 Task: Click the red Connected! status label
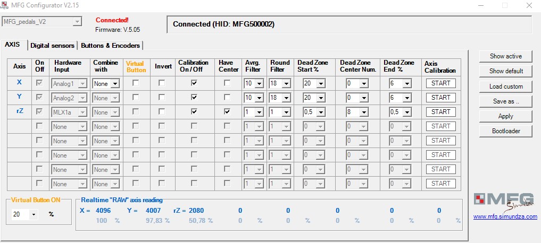pos(112,20)
